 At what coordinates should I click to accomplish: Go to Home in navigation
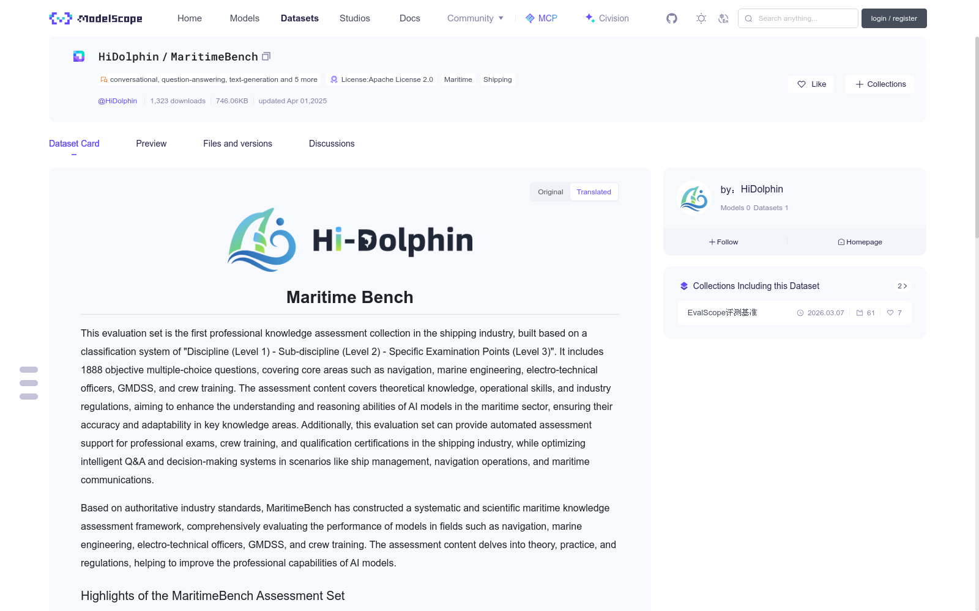tap(190, 18)
